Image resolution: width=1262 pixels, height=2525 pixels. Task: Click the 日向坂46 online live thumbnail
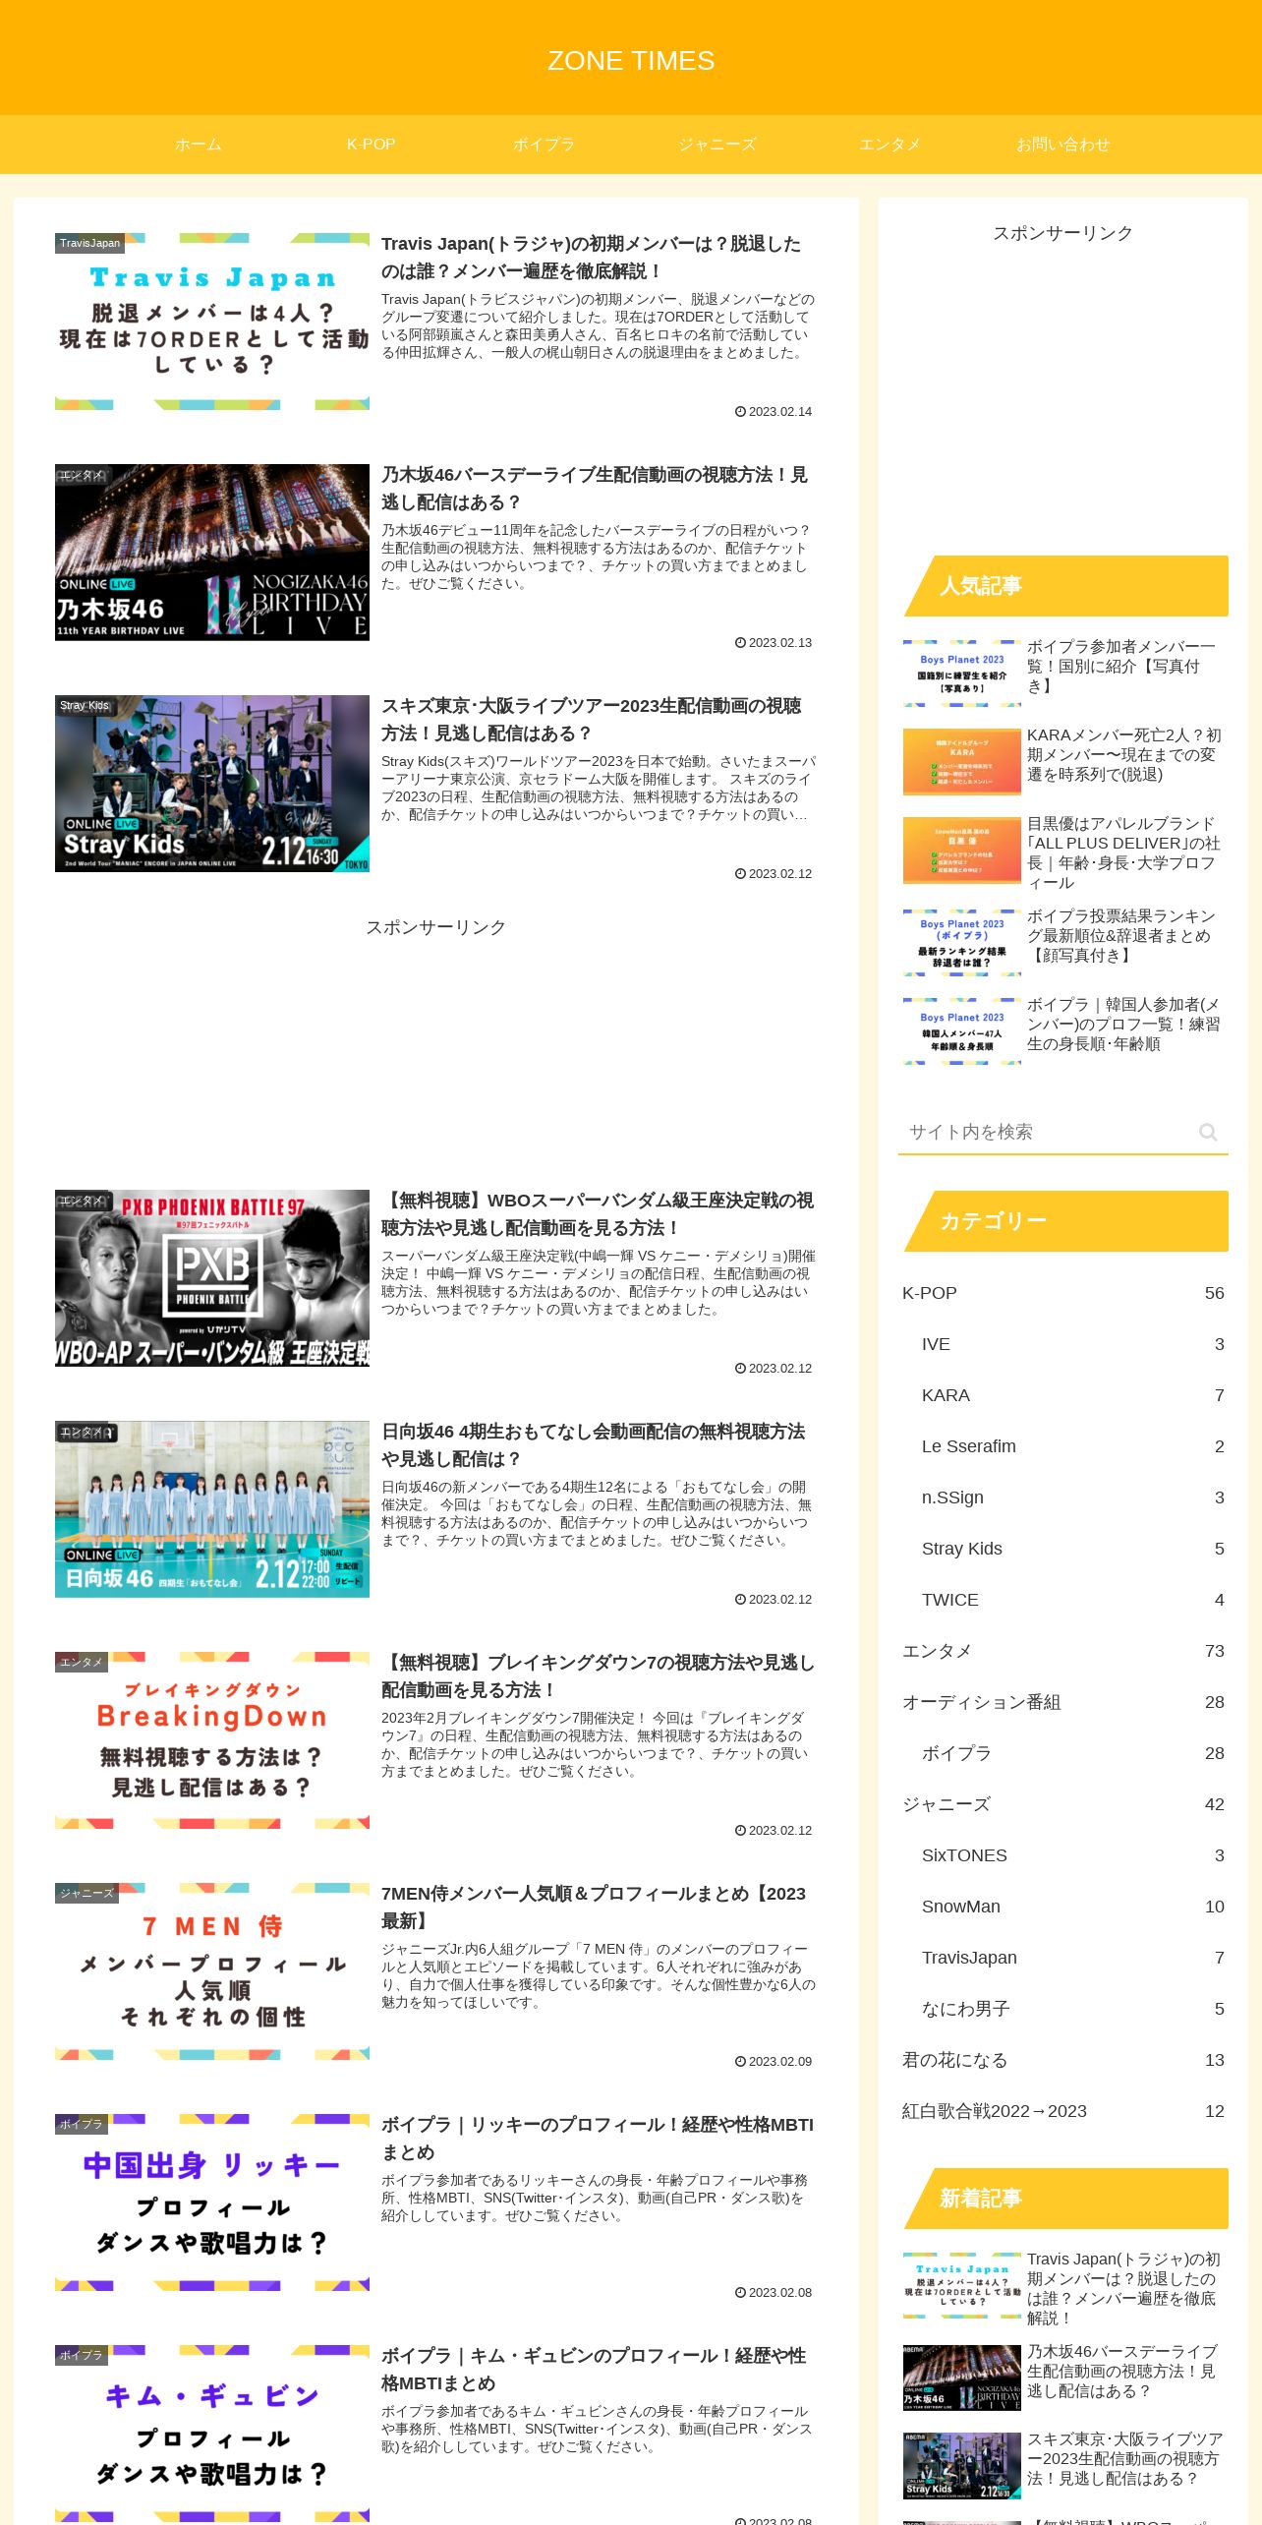tap(212, 1509)
